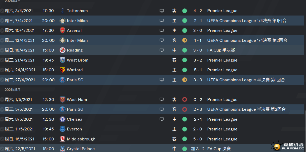Open the Everton team name link
The width and height of the screenshot is (306, 152).
(x=74, y=129)
